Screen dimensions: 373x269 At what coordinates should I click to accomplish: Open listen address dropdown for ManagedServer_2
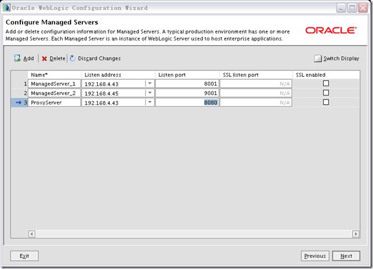pos(149,93)
